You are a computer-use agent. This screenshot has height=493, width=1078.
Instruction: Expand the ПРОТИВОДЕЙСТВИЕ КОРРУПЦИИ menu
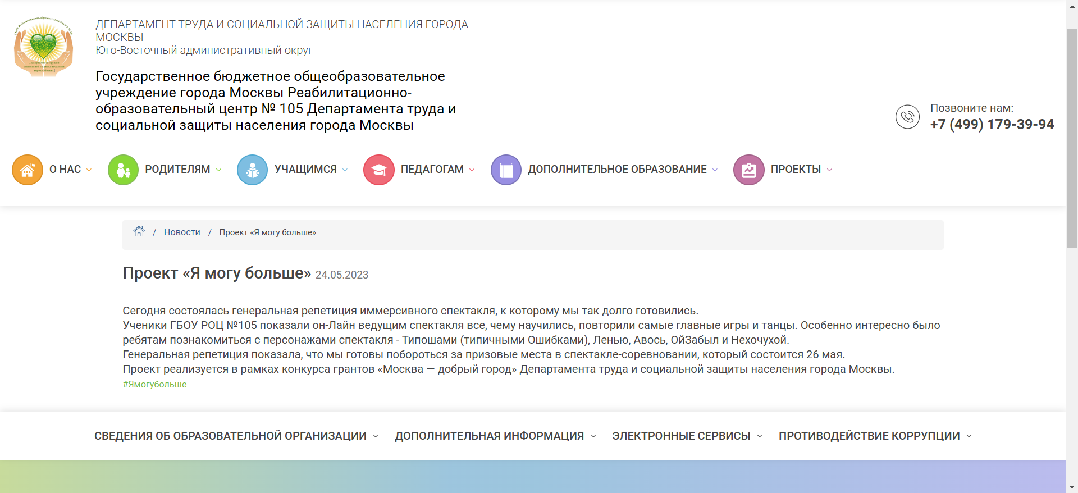pos(875,436)
